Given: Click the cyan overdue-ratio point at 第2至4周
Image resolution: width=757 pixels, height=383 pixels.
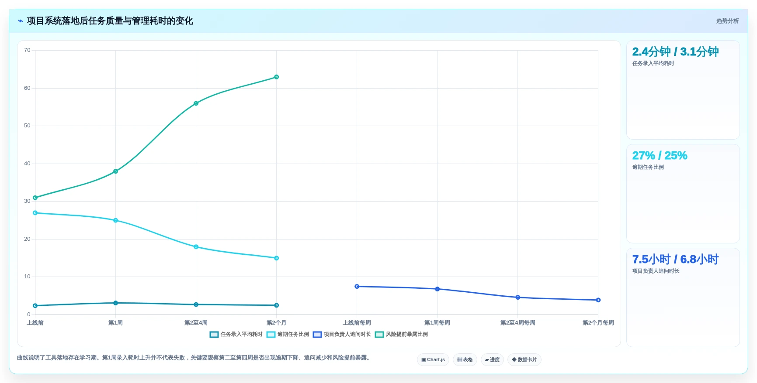Looking at the screenshot, I should pos(196,247).
